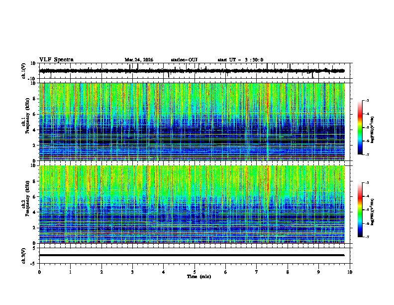Click time axis tick label "7"
The image size is (394, 305).
point(257,272)
